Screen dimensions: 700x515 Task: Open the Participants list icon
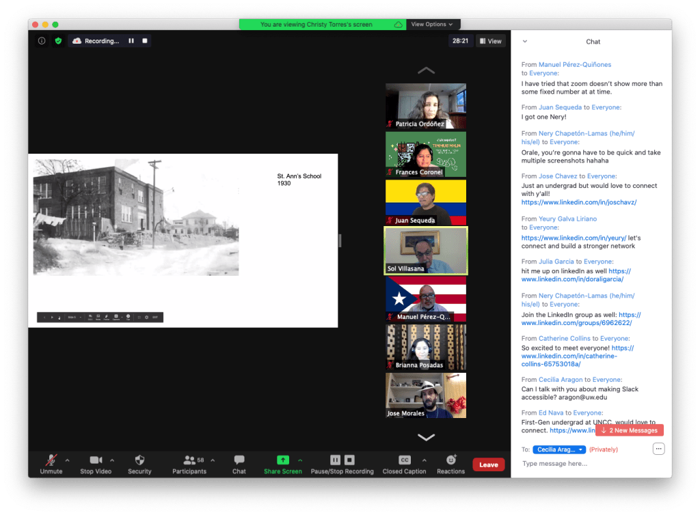coord(190,460)
